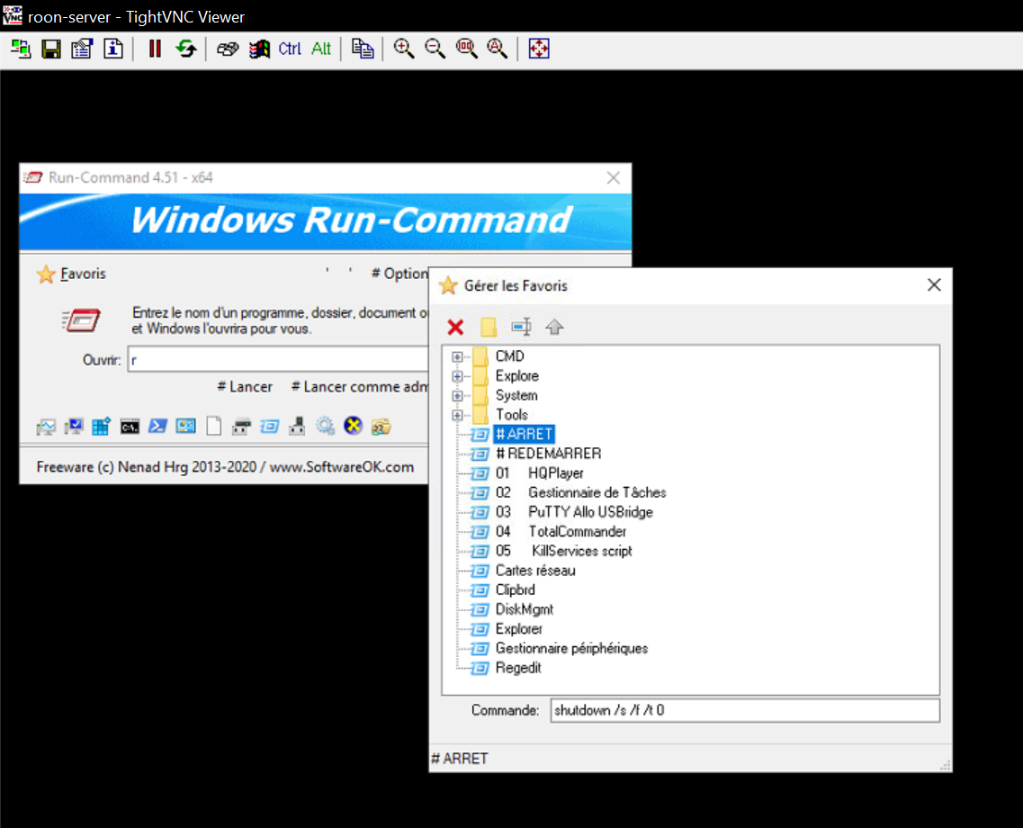Click the blue run dialog icon in icon row
Screen dimensions: 1023x828
point(269,427)
